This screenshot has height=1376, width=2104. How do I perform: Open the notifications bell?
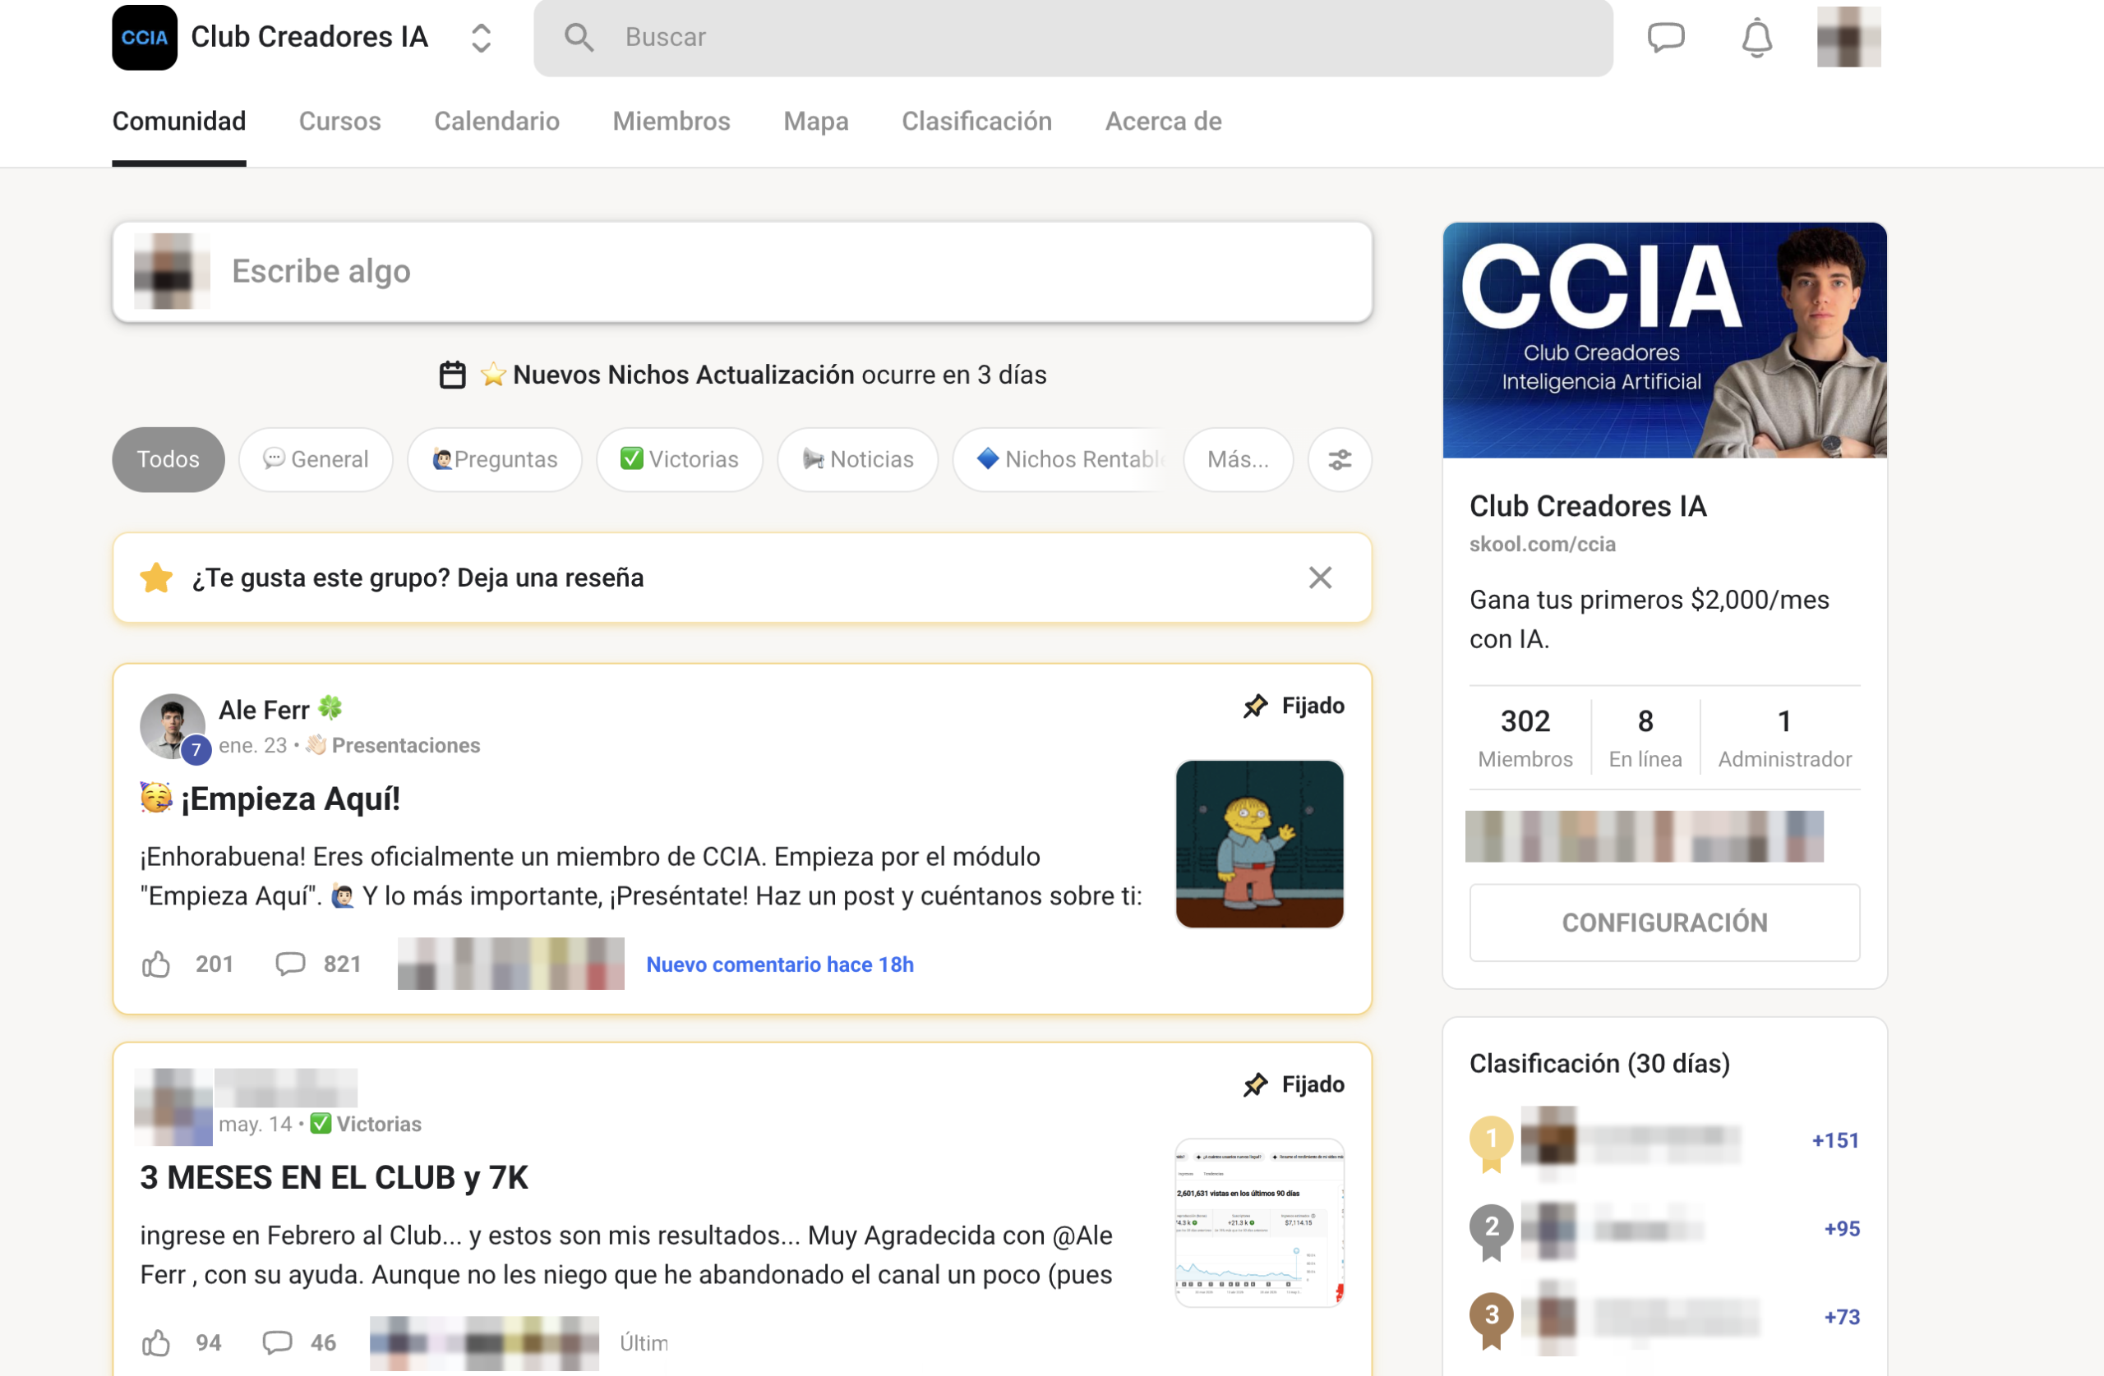(1757, 37)
